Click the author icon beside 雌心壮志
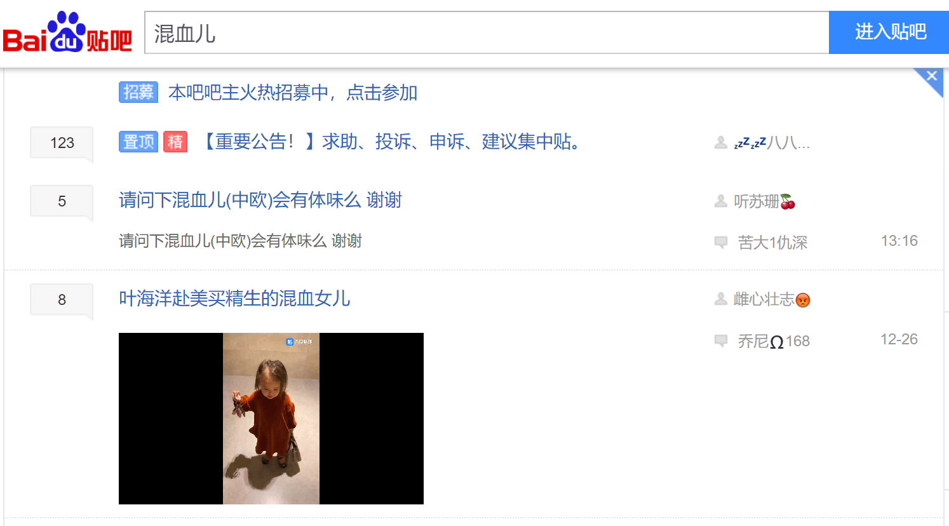 721,299
